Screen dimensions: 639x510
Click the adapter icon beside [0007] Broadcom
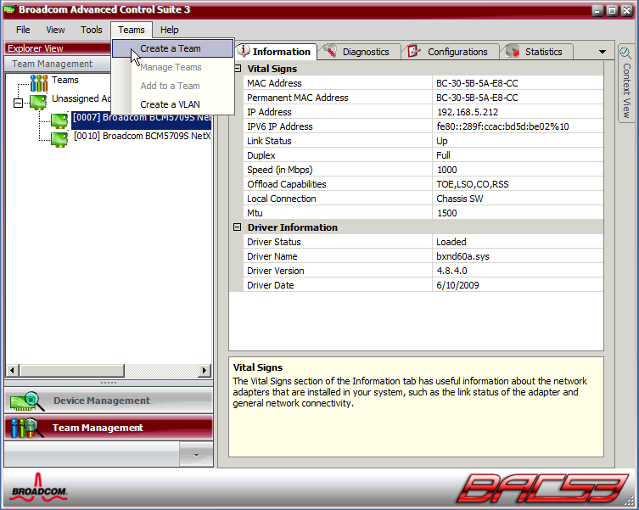coord(59,120)
